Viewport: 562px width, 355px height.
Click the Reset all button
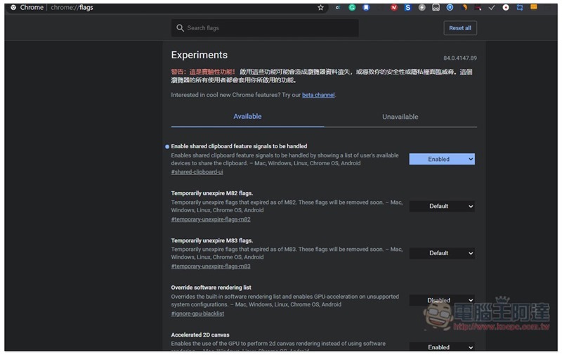tap(460, 28)
